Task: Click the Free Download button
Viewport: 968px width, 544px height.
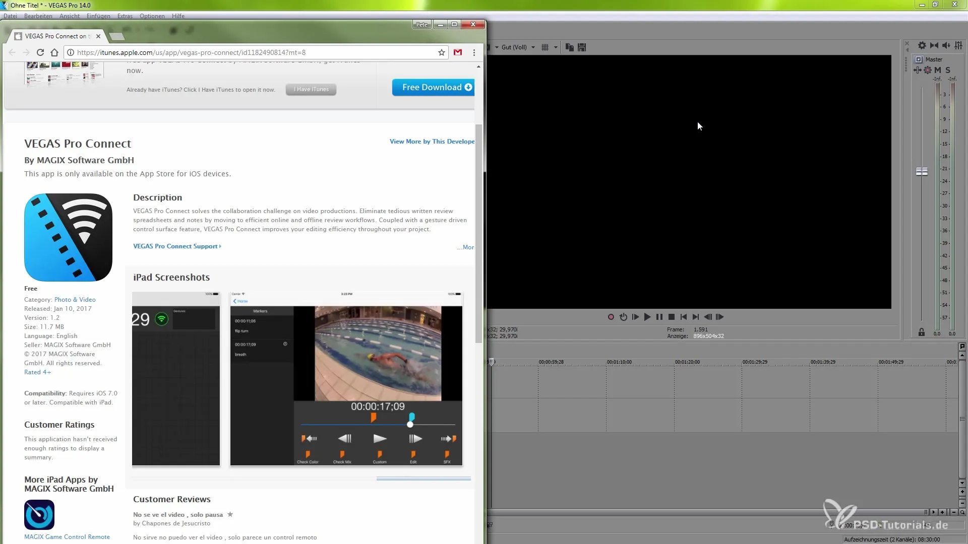Action: tap(433, 87)
